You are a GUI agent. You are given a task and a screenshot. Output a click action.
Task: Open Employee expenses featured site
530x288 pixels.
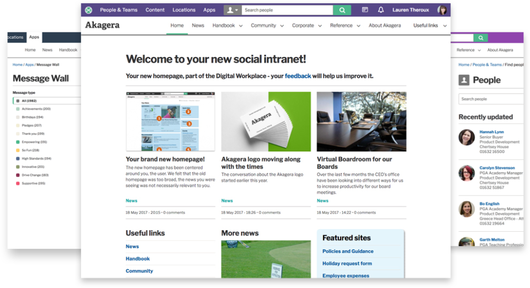tap(346, 275)
